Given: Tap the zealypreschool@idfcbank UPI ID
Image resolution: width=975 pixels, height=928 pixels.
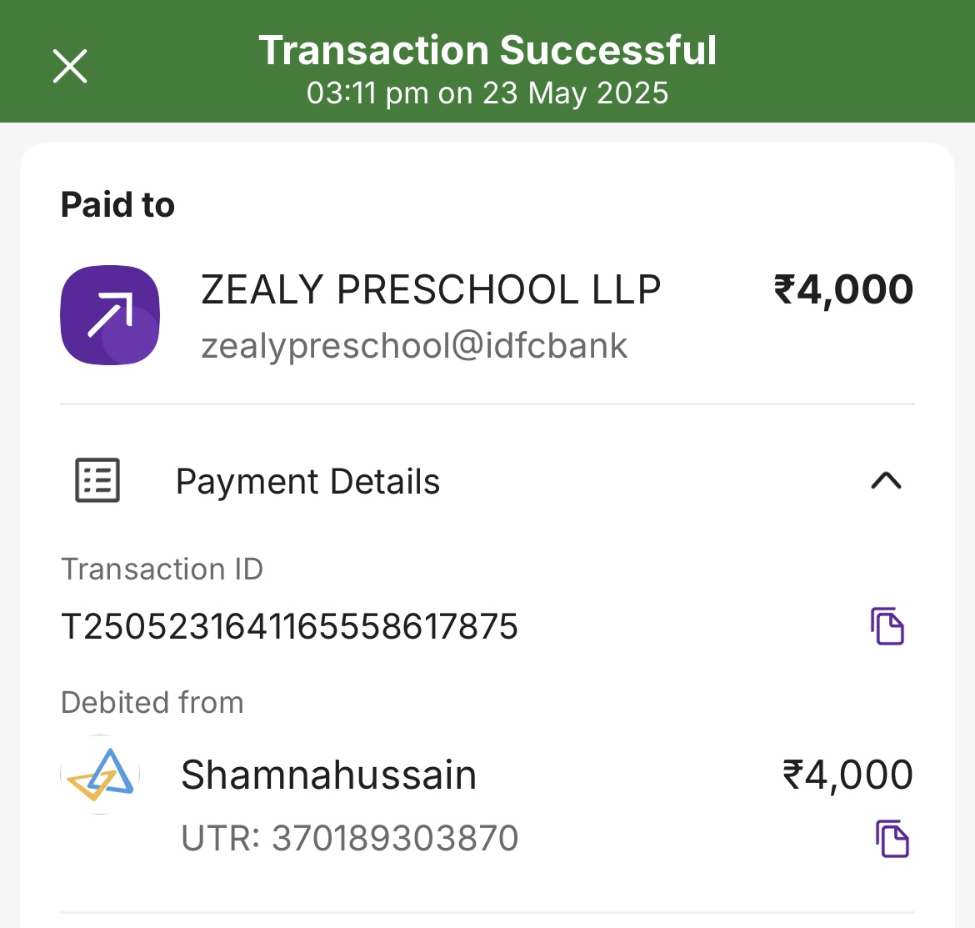Looking at the screenshot, I should (x=414, y=345).
